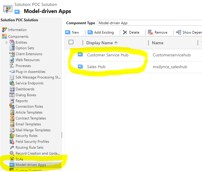
Task: Click the Customer Service Hub app icon
Action: tap(80, 55)
